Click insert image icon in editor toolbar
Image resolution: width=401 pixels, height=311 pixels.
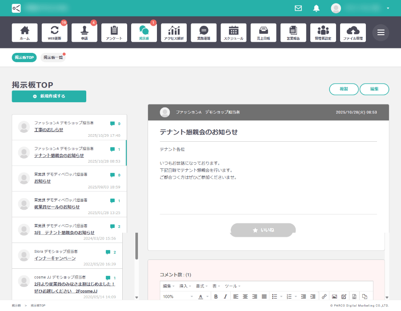(334, 296)
